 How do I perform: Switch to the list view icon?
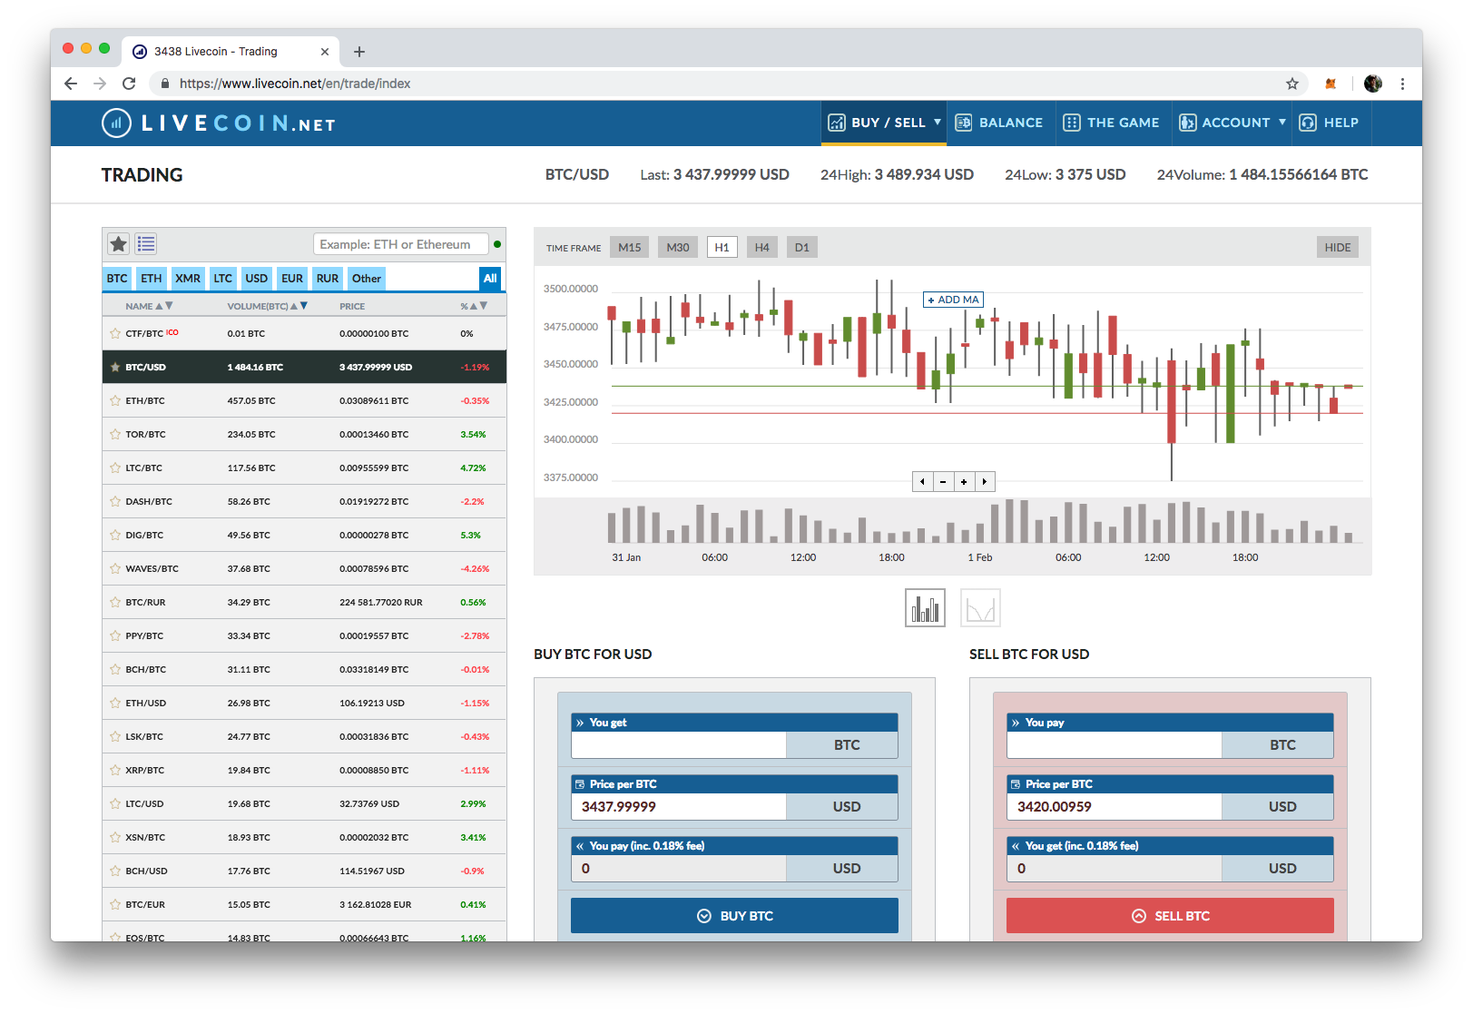coord(146,244)
